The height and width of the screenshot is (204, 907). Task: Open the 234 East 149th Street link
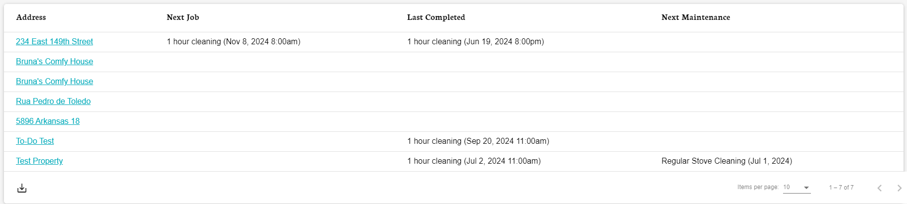coord(54,42)
